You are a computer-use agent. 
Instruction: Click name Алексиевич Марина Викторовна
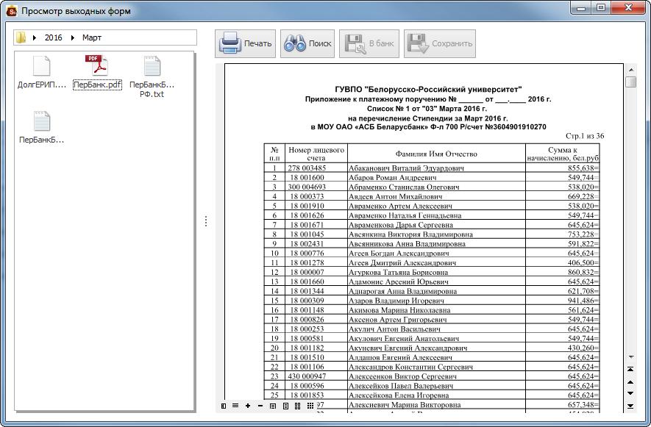point(405,405)
